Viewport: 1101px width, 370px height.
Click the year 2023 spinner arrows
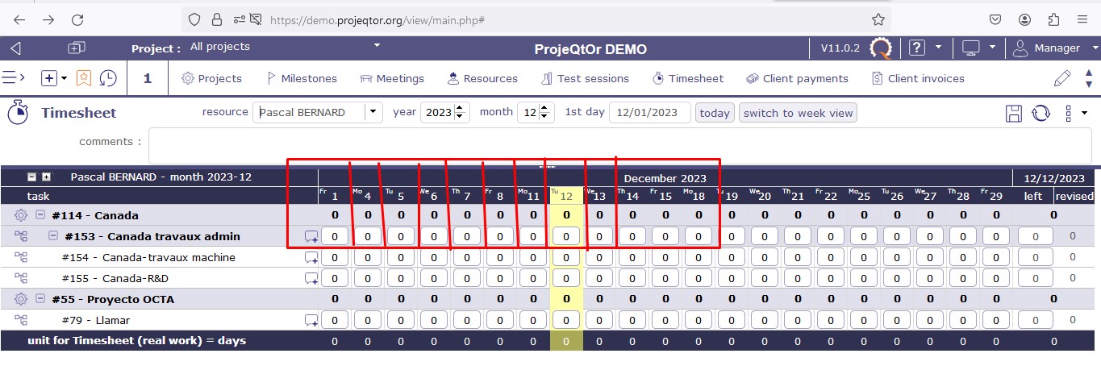coord(461,113)
